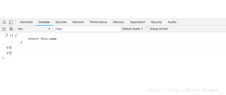Expand the Default levels dropdown

(132, 29)
